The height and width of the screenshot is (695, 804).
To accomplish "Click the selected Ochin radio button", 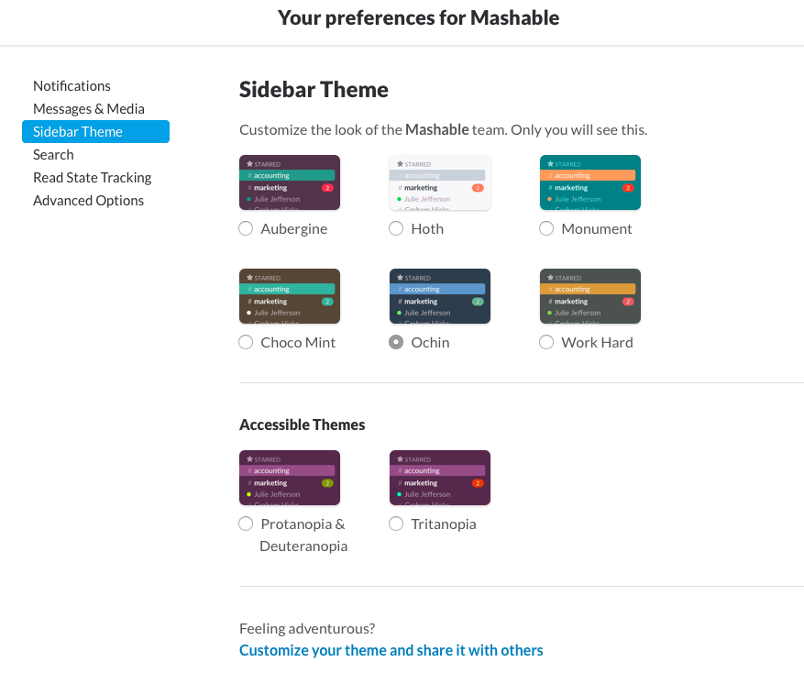I will [396, 342].
